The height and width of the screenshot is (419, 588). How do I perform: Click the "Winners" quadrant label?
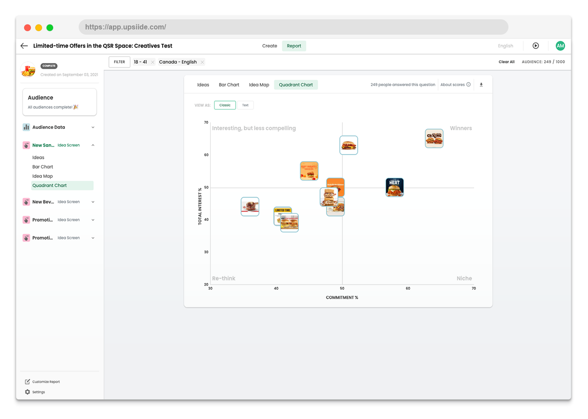point(461,128)
